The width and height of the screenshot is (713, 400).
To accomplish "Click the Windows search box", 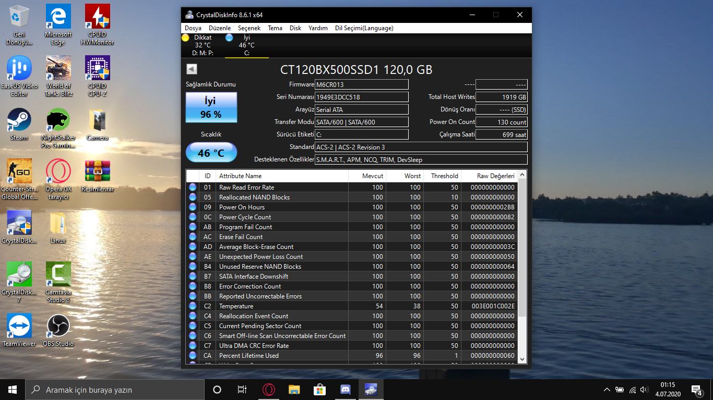I will coord(115,390).
